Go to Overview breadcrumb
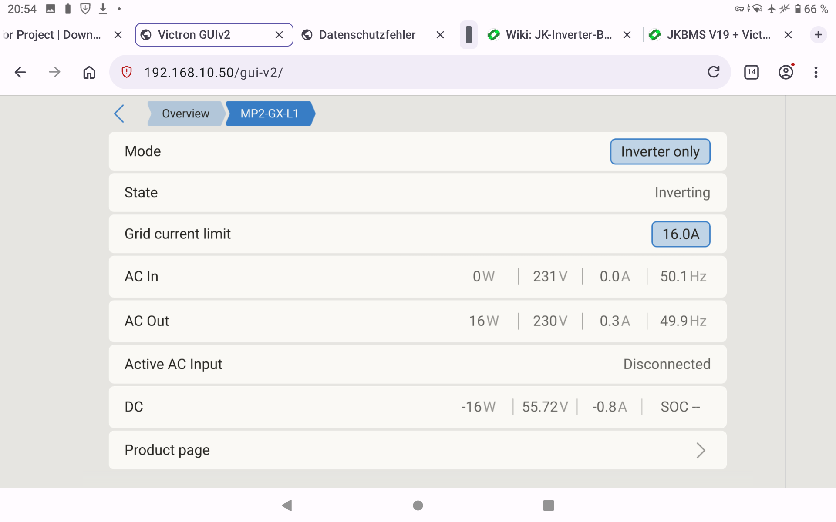Screen dimensions: 836x522 pyautogui.click(x=185, y=114)
